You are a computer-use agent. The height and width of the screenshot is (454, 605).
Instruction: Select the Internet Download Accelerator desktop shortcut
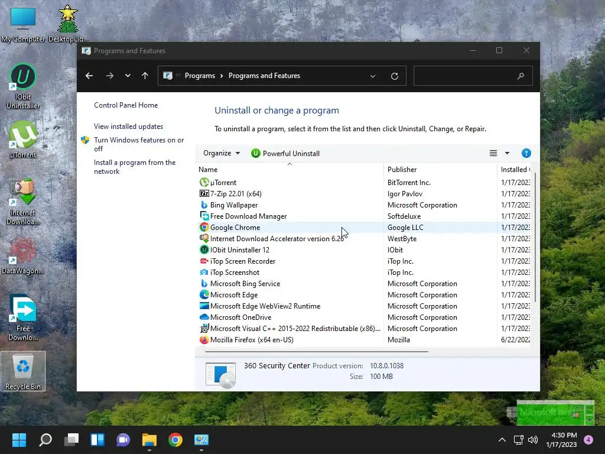23,202
